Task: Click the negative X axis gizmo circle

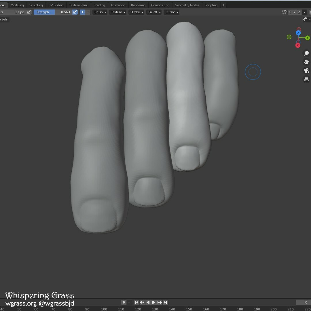Action: pyautogui.click(x=299, y=30)
